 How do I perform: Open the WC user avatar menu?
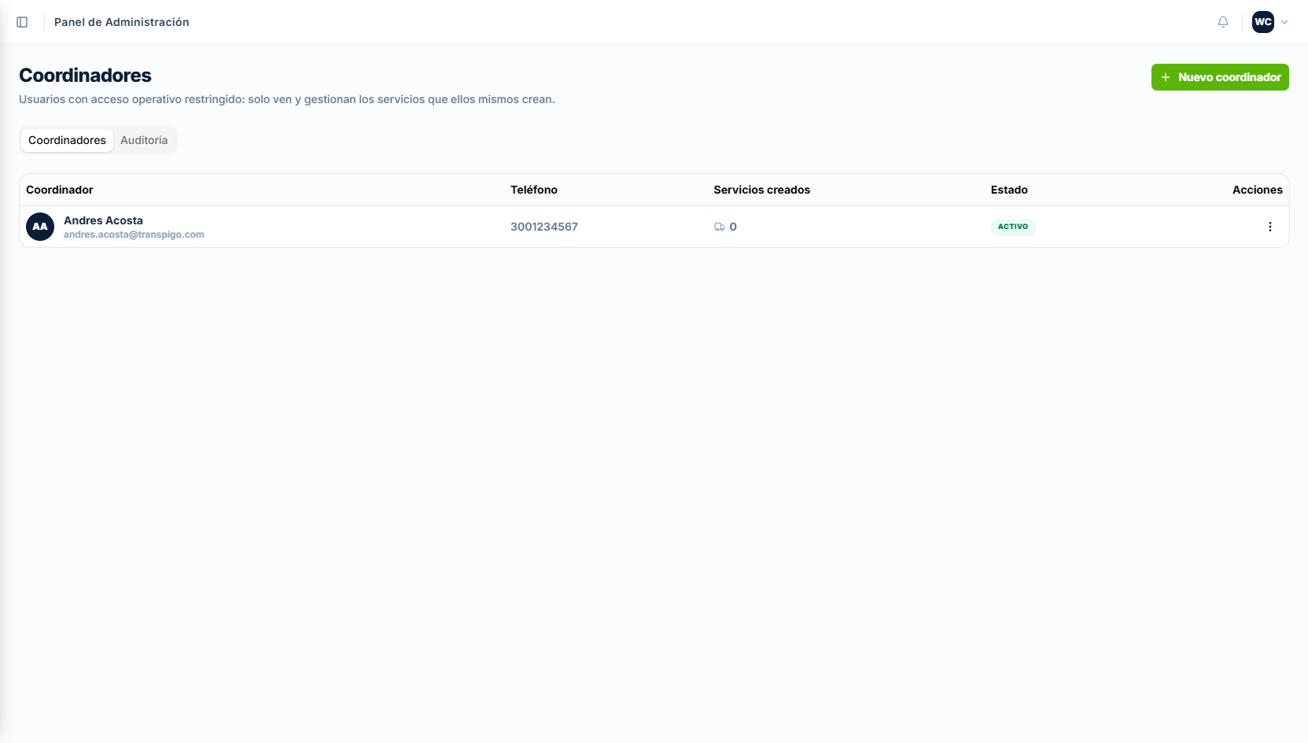1263,22
